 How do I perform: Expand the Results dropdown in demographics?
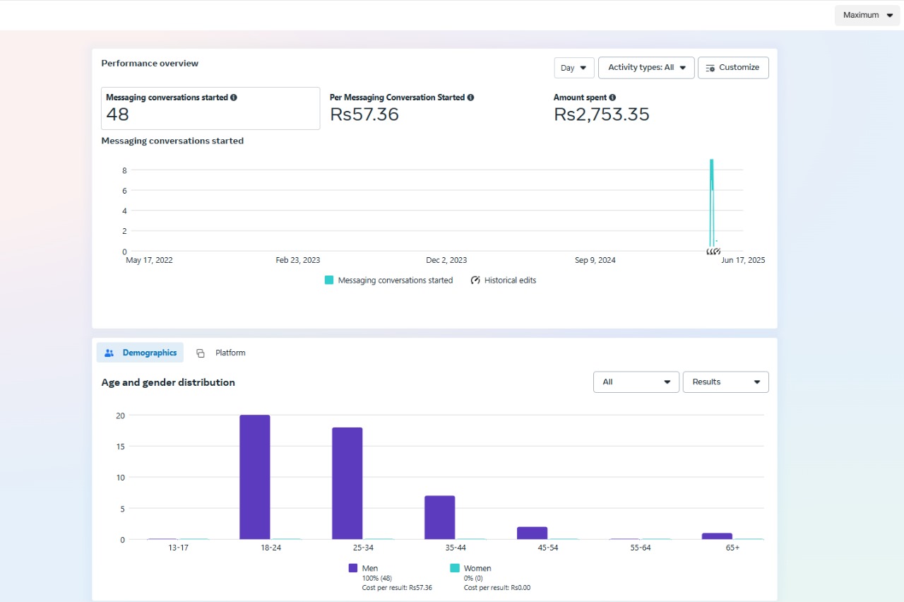[725, 382]
